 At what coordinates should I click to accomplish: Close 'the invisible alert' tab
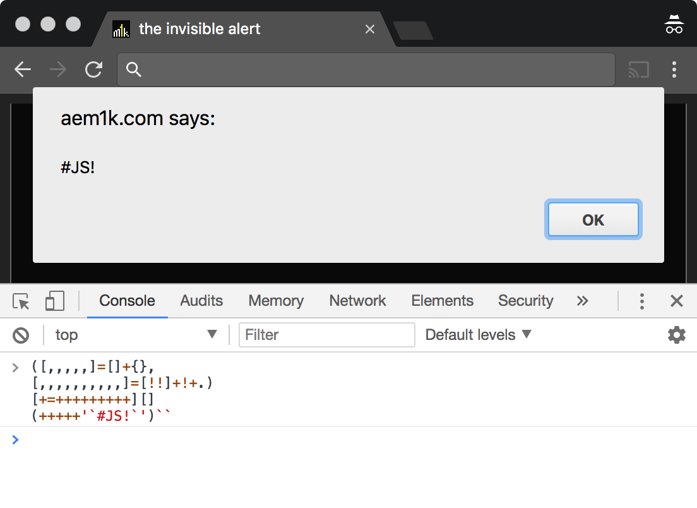370,29
